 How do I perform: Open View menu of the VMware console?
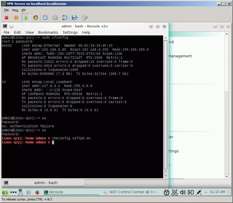coord(15,10)
